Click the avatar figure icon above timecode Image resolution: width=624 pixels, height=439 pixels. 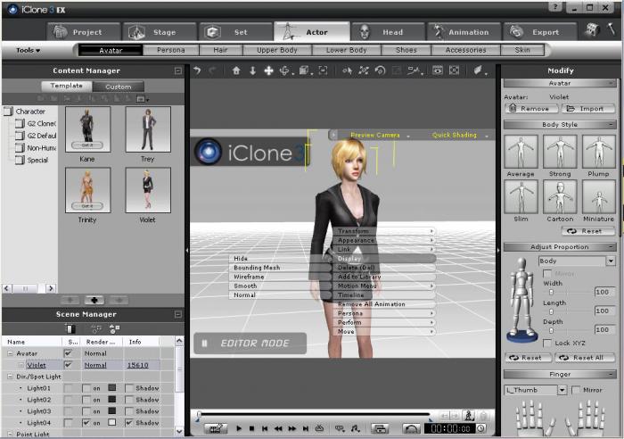click(x=469, y=415)
